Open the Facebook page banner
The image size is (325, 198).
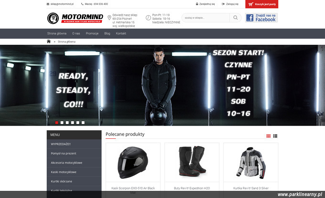261,18
